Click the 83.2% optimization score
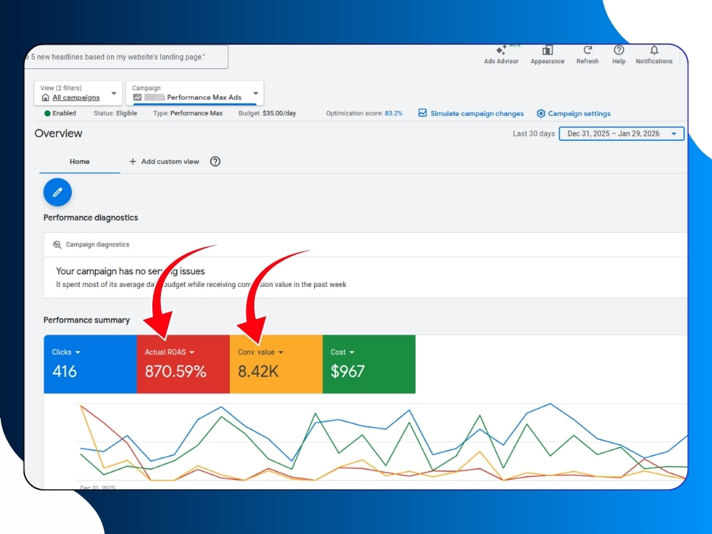Viewport: 712px width, 534px height. pos(393,113)
